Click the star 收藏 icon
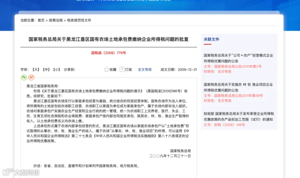Screen dimensions: 300x178 [x=106, y=69]
